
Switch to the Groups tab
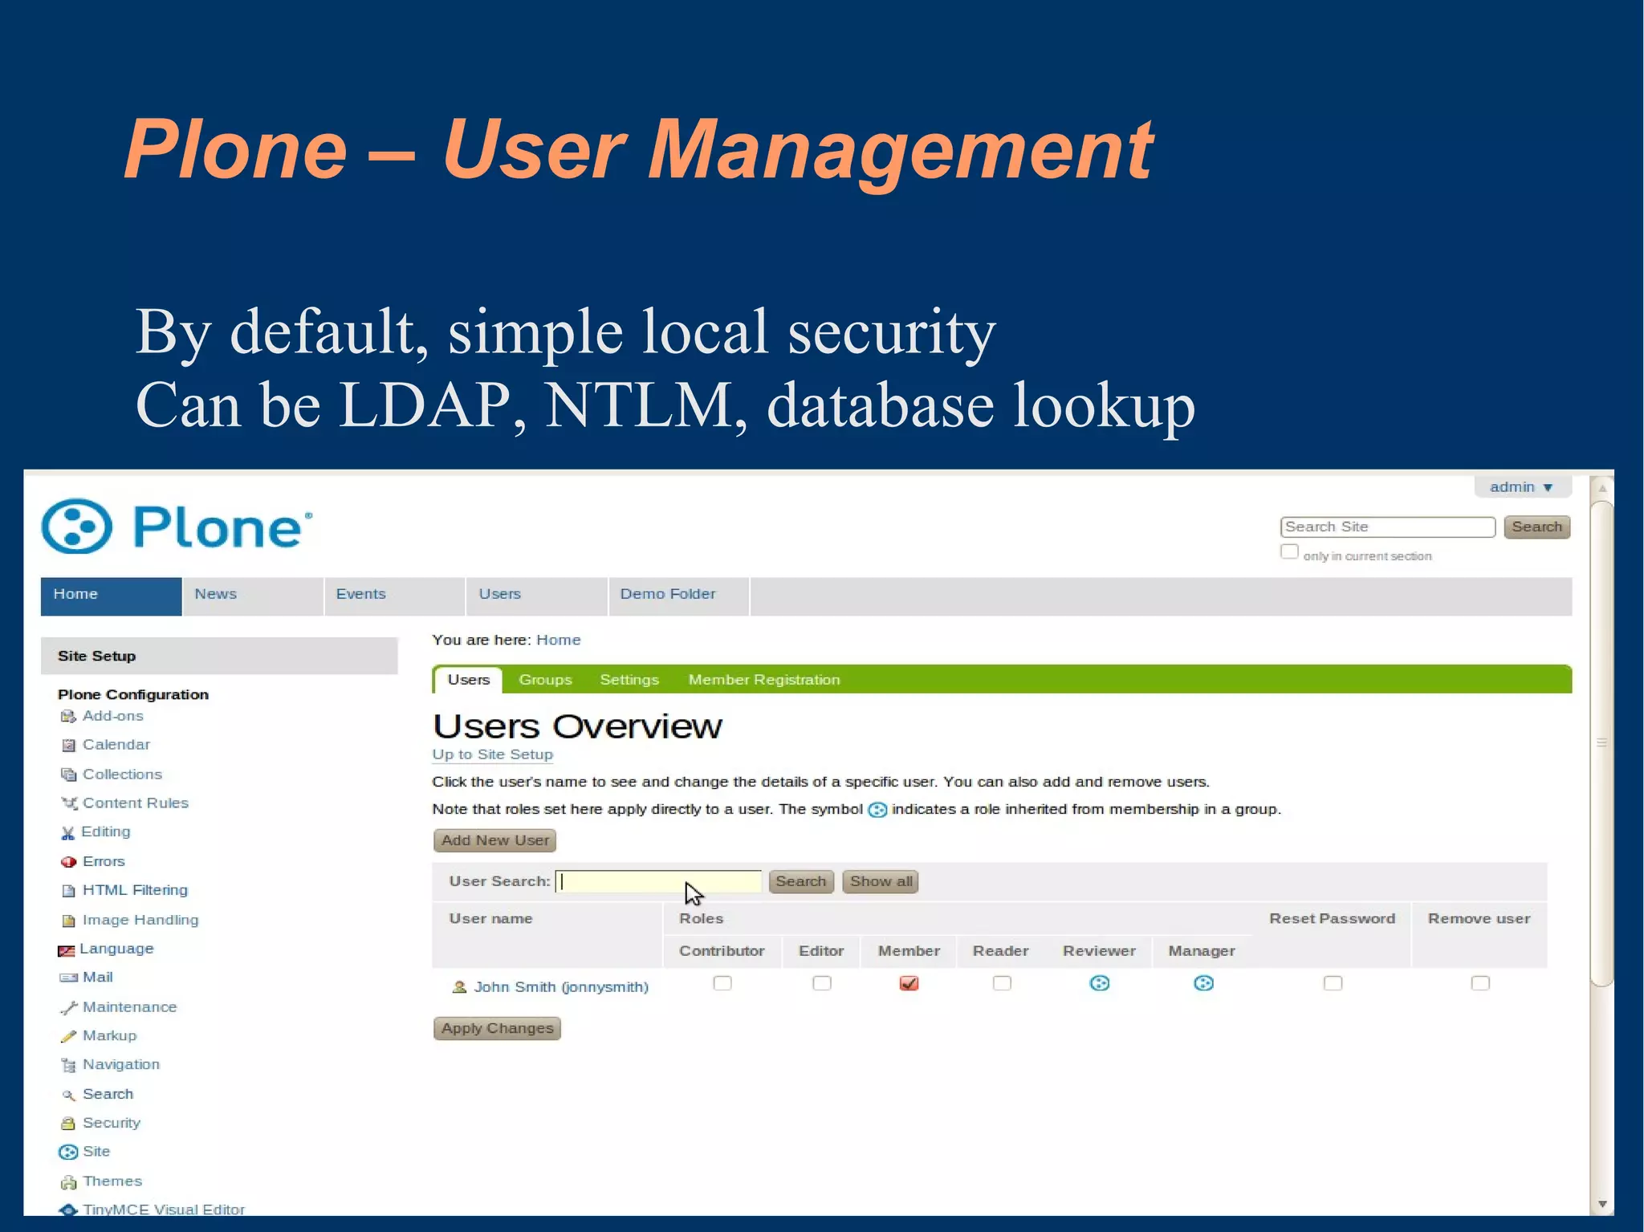click(545, 680)
